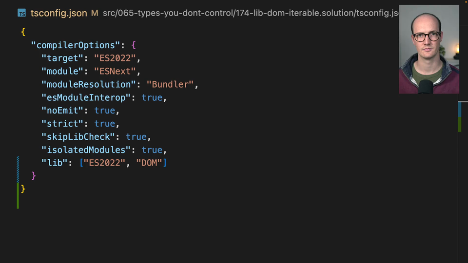Click the true value of noEmit
The height and width of the screenshot is (263, 468).
click(x=104, y=111)
